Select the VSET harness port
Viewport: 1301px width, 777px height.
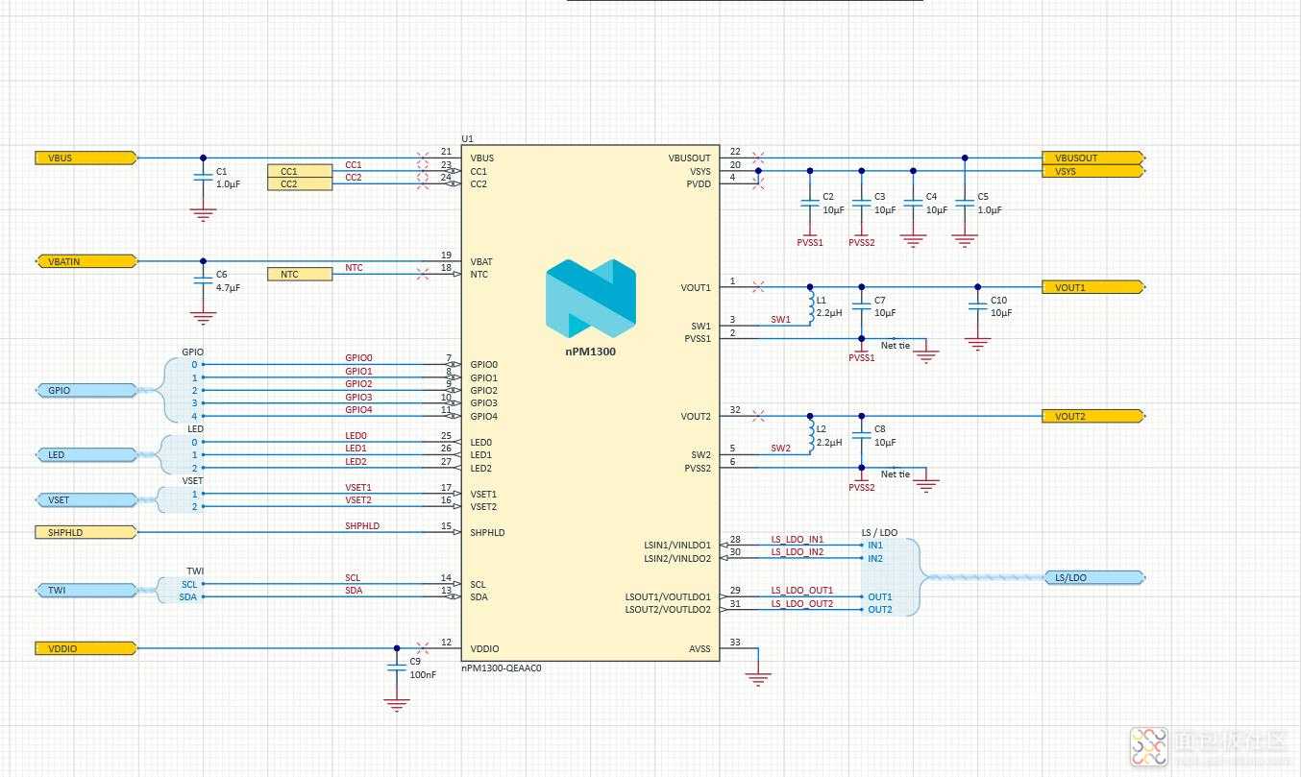[86, 500]
